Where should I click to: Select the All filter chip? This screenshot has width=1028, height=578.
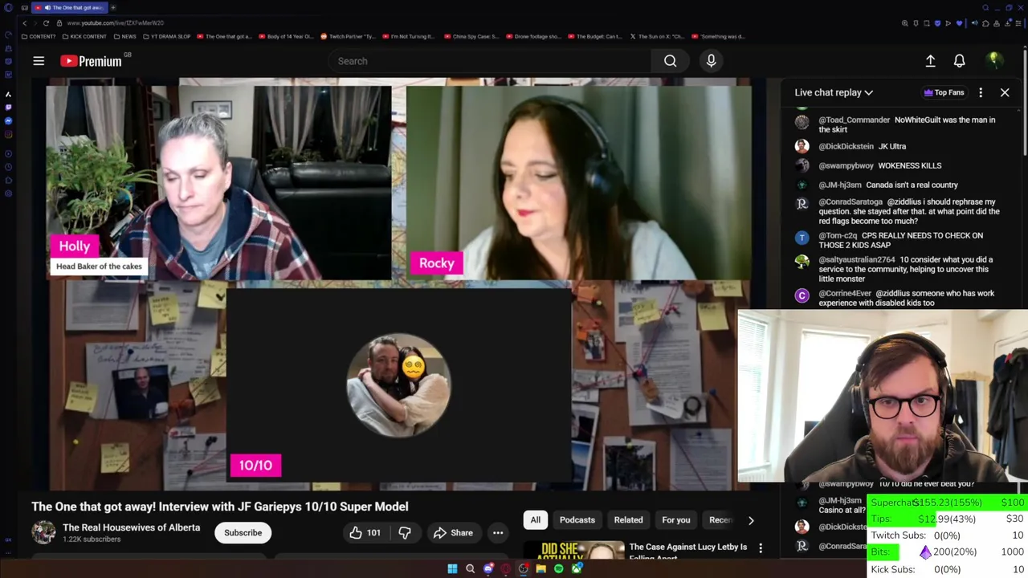point(535,519)
